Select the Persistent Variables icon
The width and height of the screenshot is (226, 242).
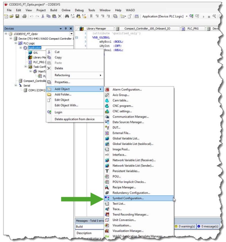click(x=107, y=171)
